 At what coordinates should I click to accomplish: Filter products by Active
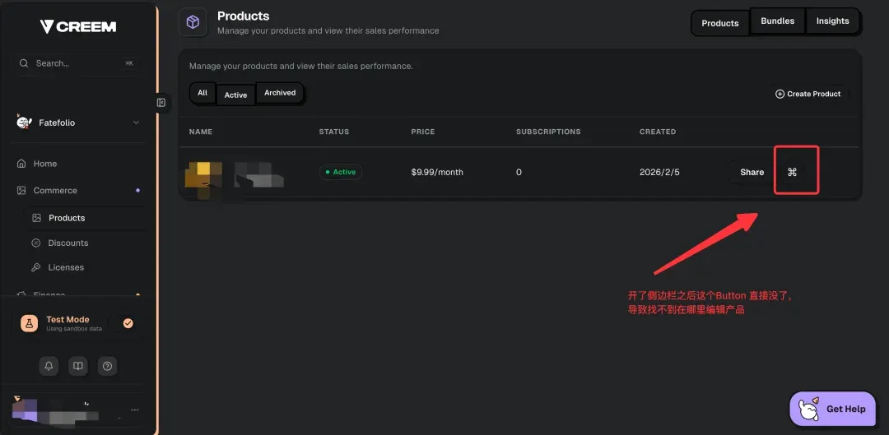[235, 95]
